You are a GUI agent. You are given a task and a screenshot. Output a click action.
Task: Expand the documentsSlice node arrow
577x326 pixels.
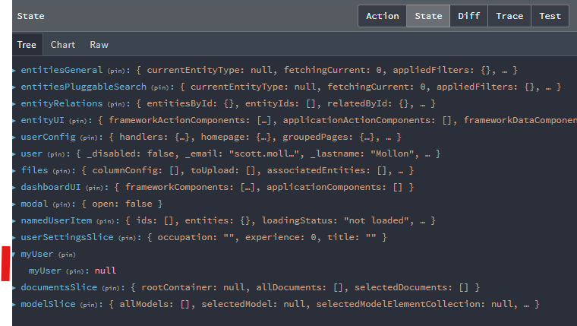(14, 287)
